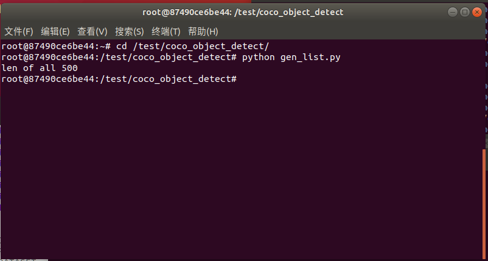Viewport: 488px width, 261px height.
Task: Click the number 500 in the output
Action: tap(69, 68)
